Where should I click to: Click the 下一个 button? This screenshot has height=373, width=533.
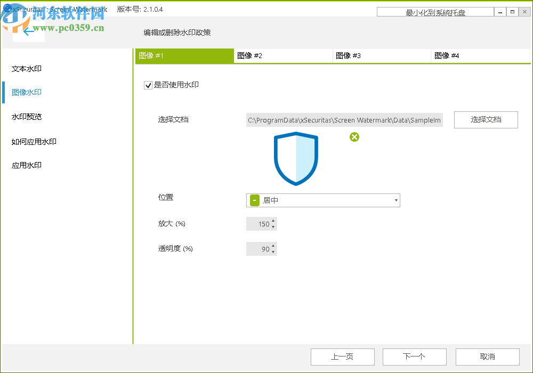point(414,356)
